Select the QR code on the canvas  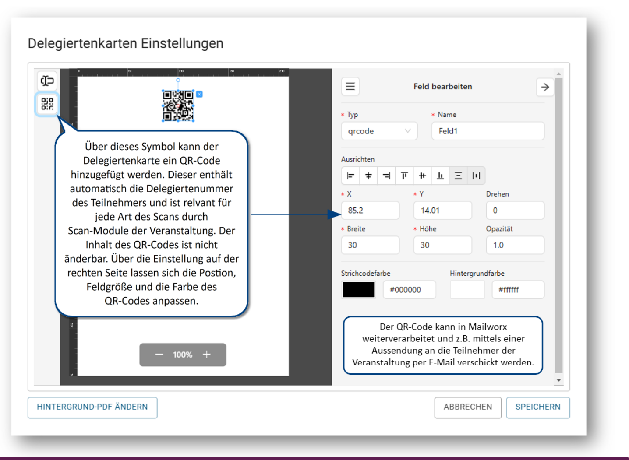(x=178, y=105)
